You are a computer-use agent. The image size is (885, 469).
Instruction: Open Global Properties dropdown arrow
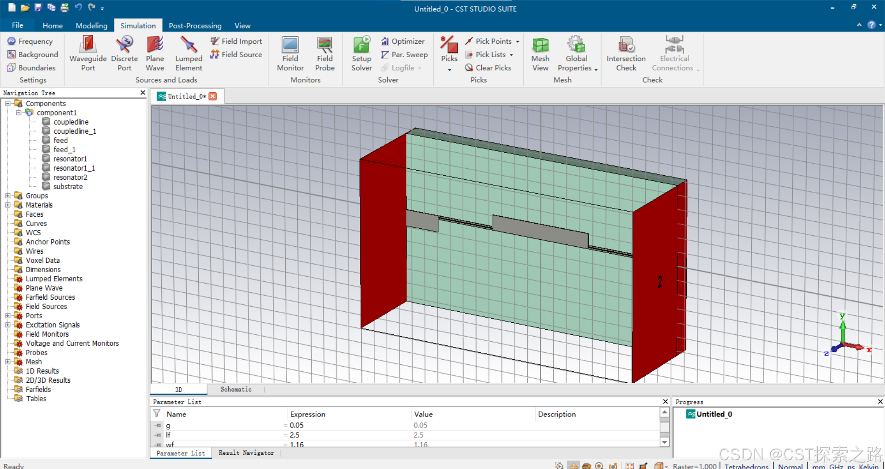(596, 70)
